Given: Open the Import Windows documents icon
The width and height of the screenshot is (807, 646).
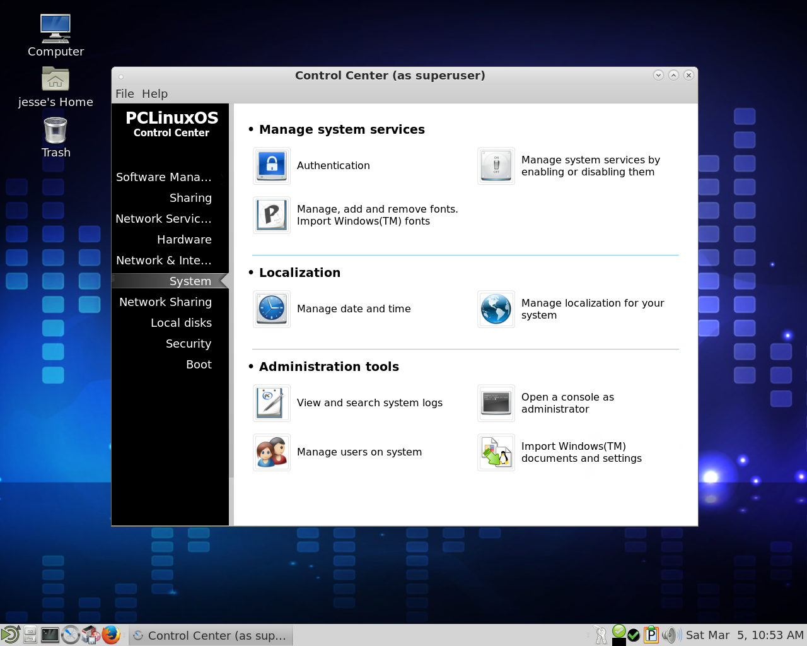Looking at the screenshot, I should [496, 452].
